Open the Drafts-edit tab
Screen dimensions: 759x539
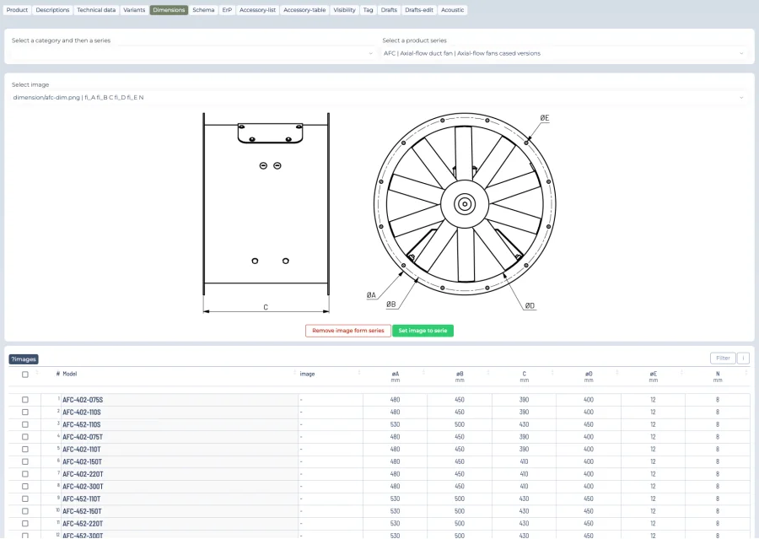pos(419,9)
